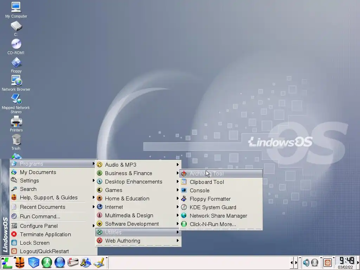360x270 pixels.
Task: Open the Network Browser icon
Action: 16,83
